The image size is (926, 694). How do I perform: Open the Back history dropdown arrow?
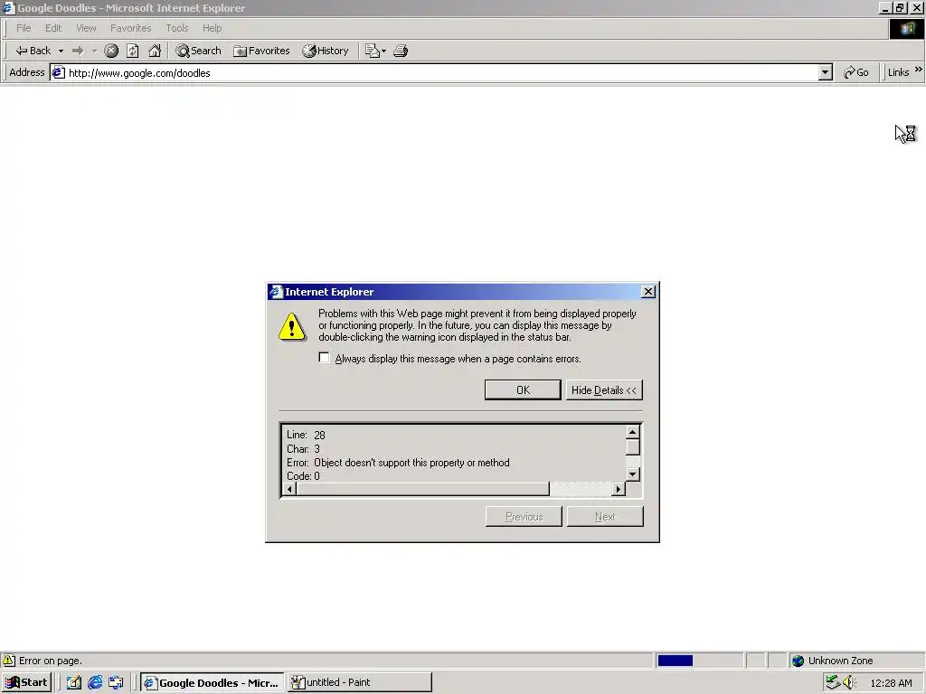pyautogui.click(x=61, y=51)
